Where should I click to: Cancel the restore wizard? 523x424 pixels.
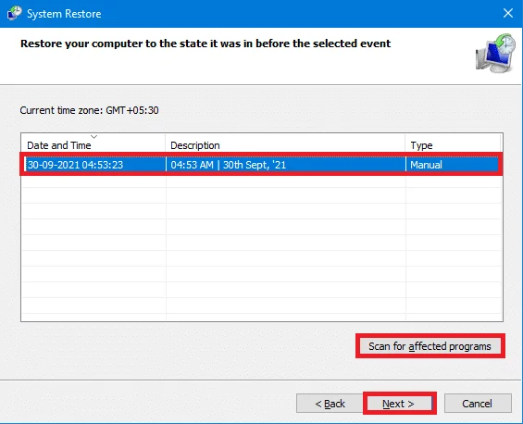(478, 404)
